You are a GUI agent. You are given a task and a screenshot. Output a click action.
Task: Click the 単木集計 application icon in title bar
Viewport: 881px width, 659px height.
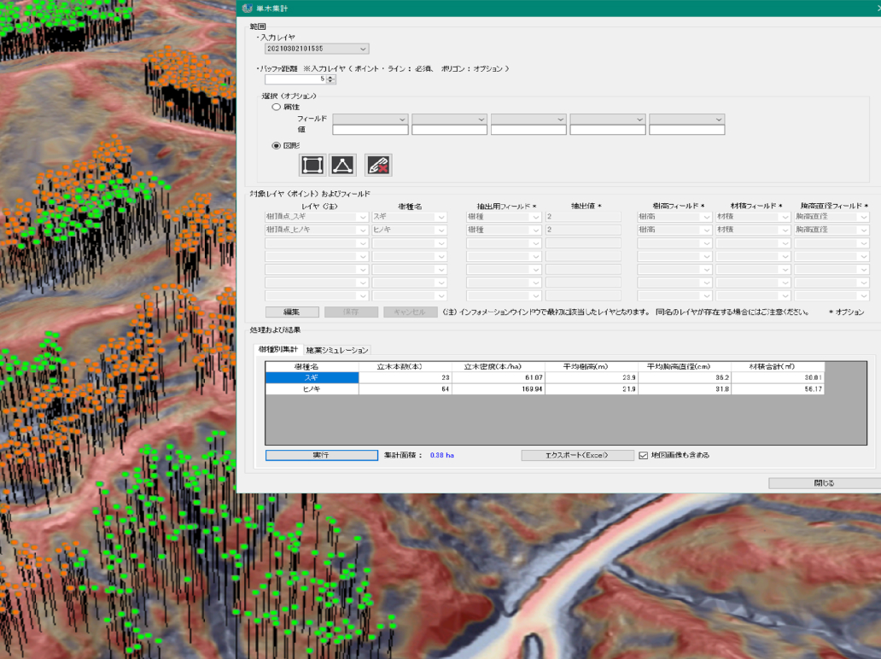(x=246, y=9)
